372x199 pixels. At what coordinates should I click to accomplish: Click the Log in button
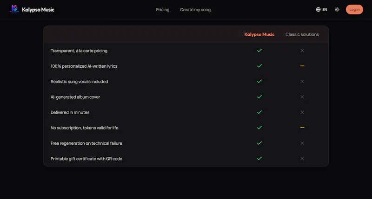click(354, 9)
